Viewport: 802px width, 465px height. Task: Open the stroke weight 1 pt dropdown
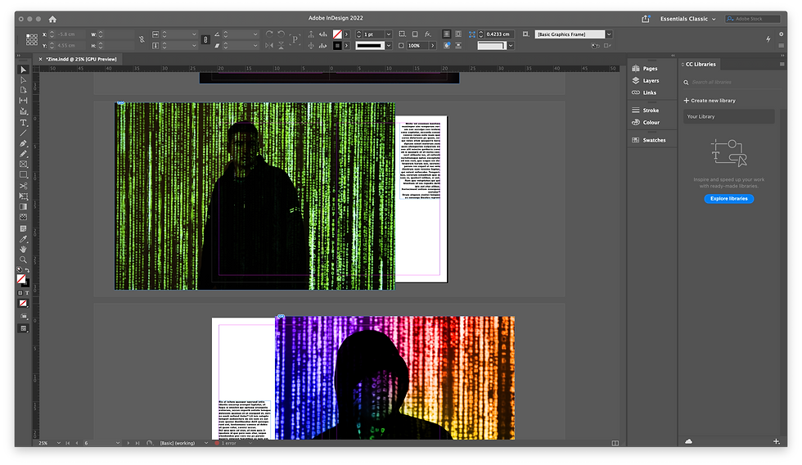click(387, 34)
